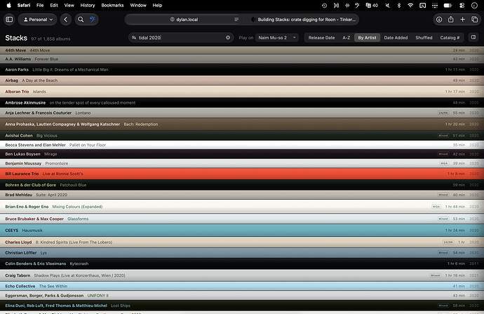This screenshot has height=314, width=484.
Task: Select A.A. Williams Forever Blue album
Action: (242, 59)
